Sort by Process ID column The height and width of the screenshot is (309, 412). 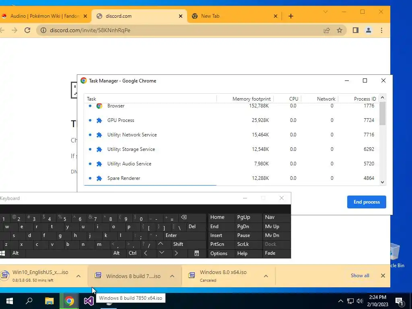point(358,99)
